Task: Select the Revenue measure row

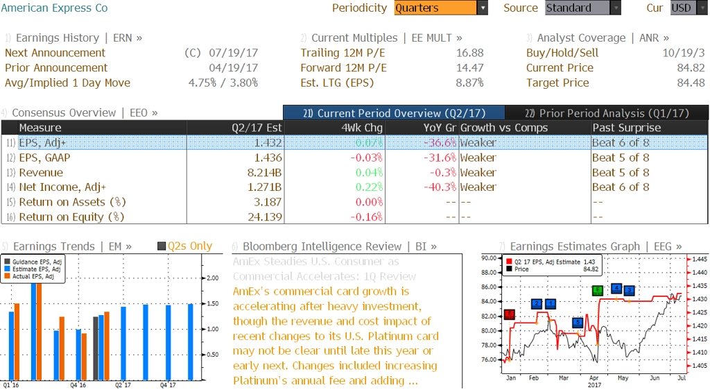Action: pos(354,173)
